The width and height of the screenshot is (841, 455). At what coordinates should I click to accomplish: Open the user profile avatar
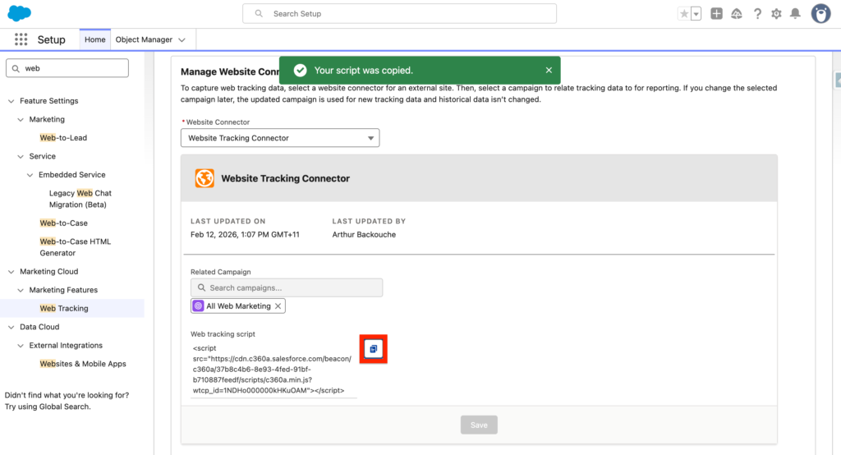pos(820,13)
